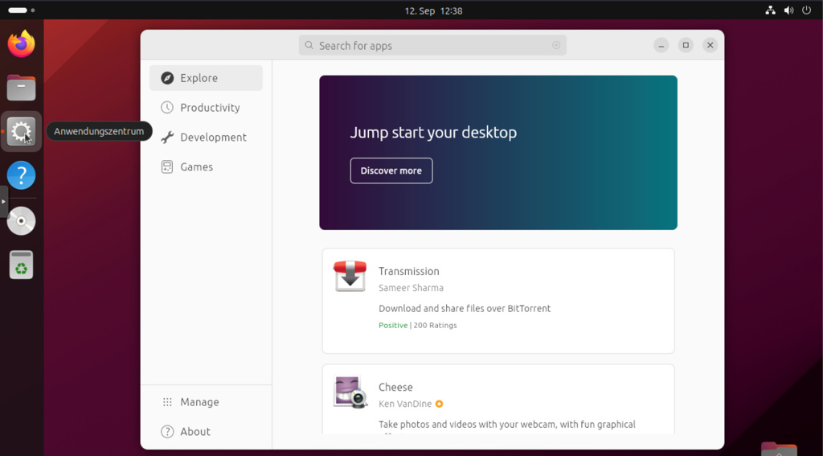Click the Manage grid icon
This screenshot has width=823, height=456.
tap(167, 402)
